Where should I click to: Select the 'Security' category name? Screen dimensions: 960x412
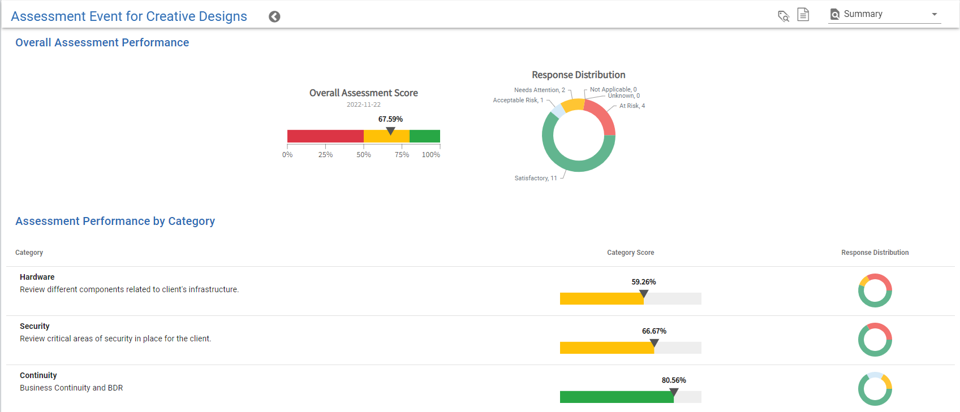click(x=35, y=326)
